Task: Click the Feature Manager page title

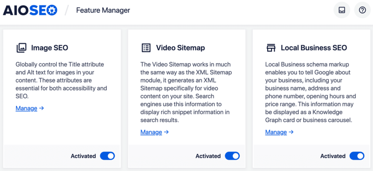Action: click(x=103, y=10)
